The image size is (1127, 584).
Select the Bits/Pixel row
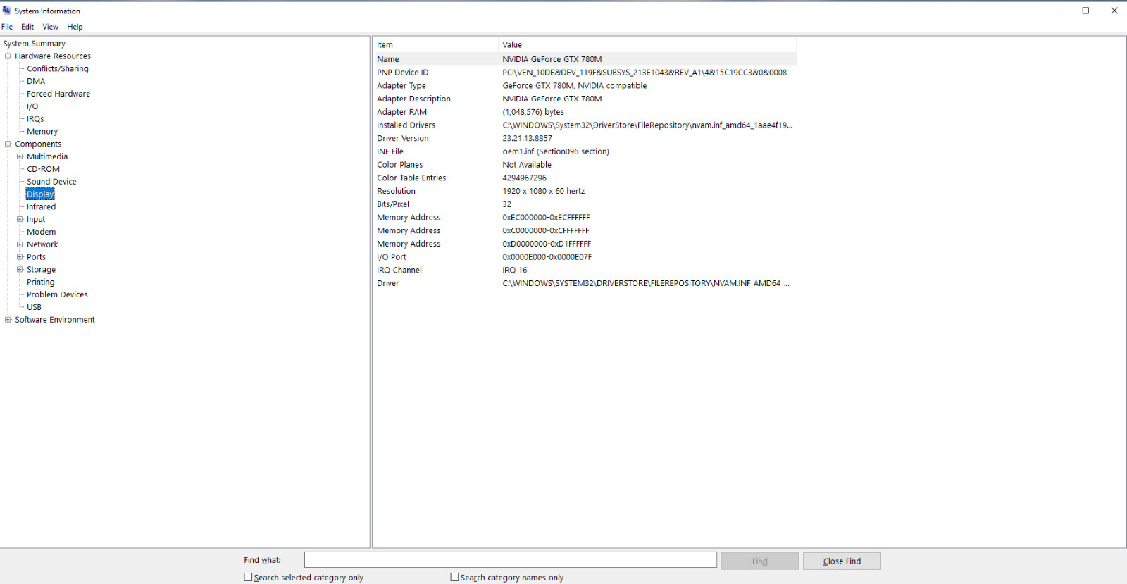pos(585,204)
